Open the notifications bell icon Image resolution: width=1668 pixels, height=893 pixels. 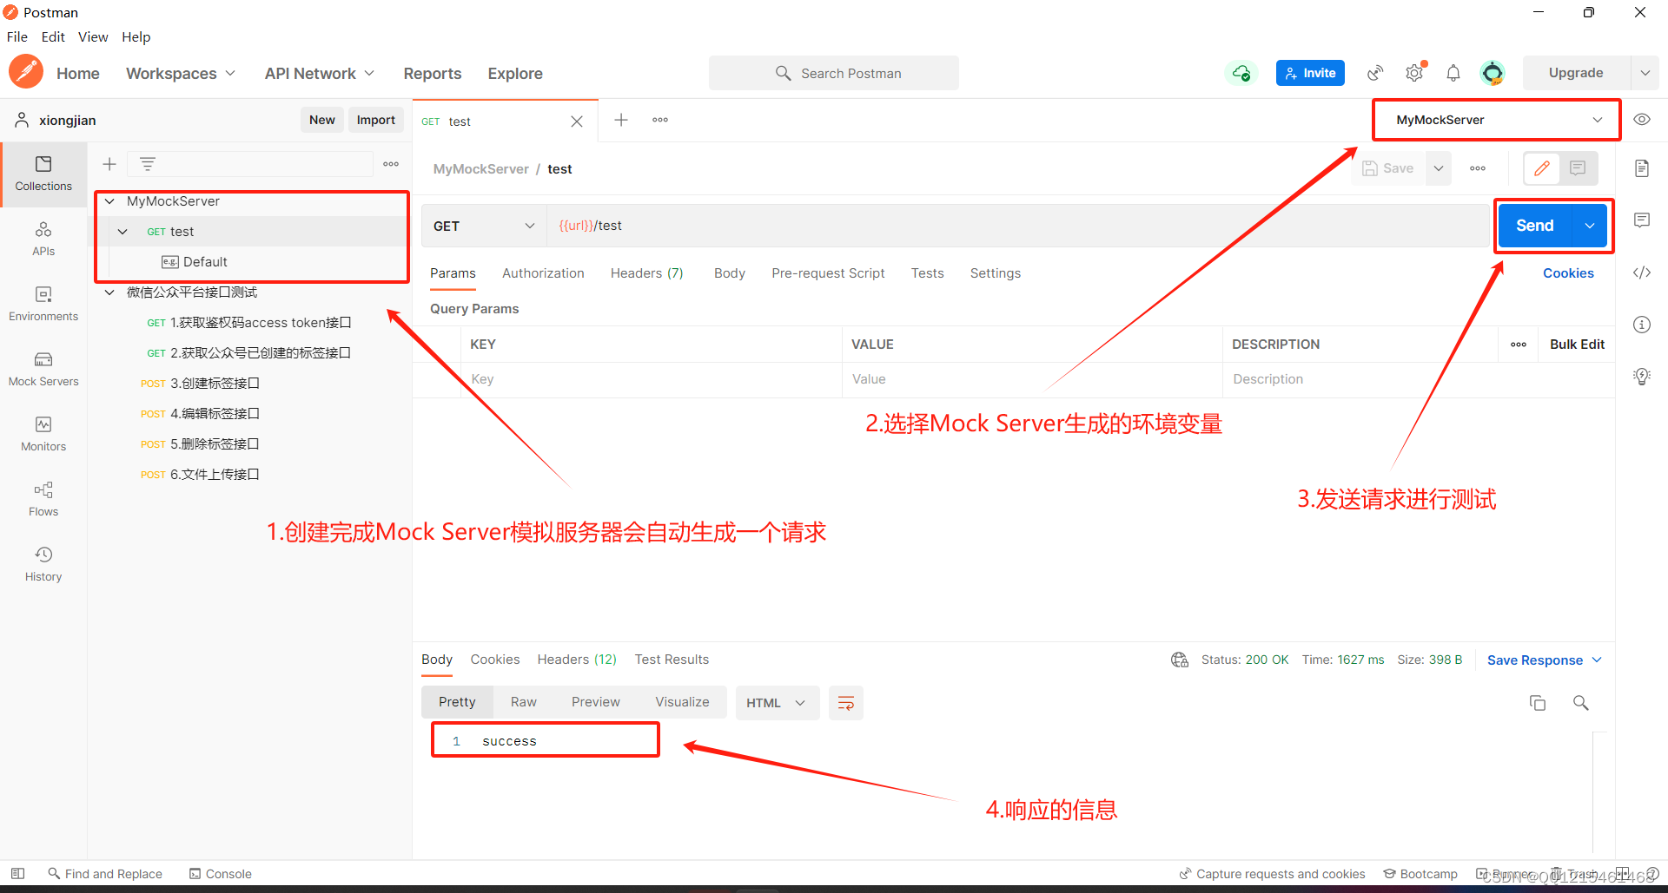(x=1453, y=73)
